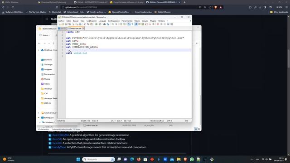Open the BasicSR link on GitHub page

57,139
